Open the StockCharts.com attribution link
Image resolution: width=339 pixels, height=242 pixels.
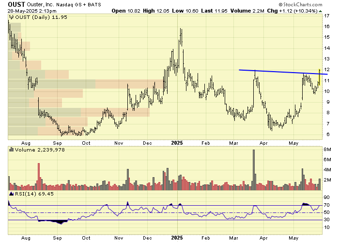click(303, 4)
